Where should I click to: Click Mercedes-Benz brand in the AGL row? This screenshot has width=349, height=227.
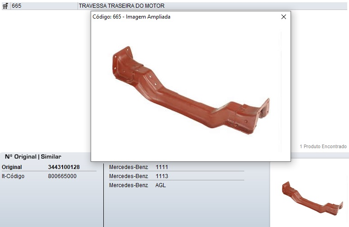click(128, 185)
